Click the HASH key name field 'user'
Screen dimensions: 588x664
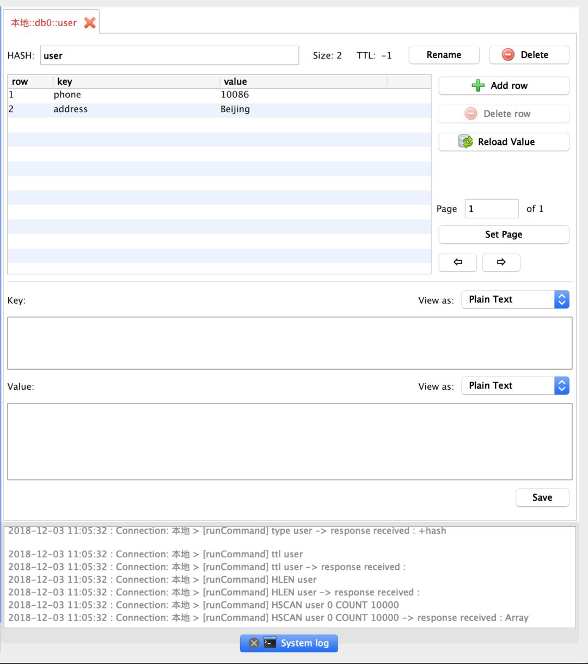click(169, 56)
